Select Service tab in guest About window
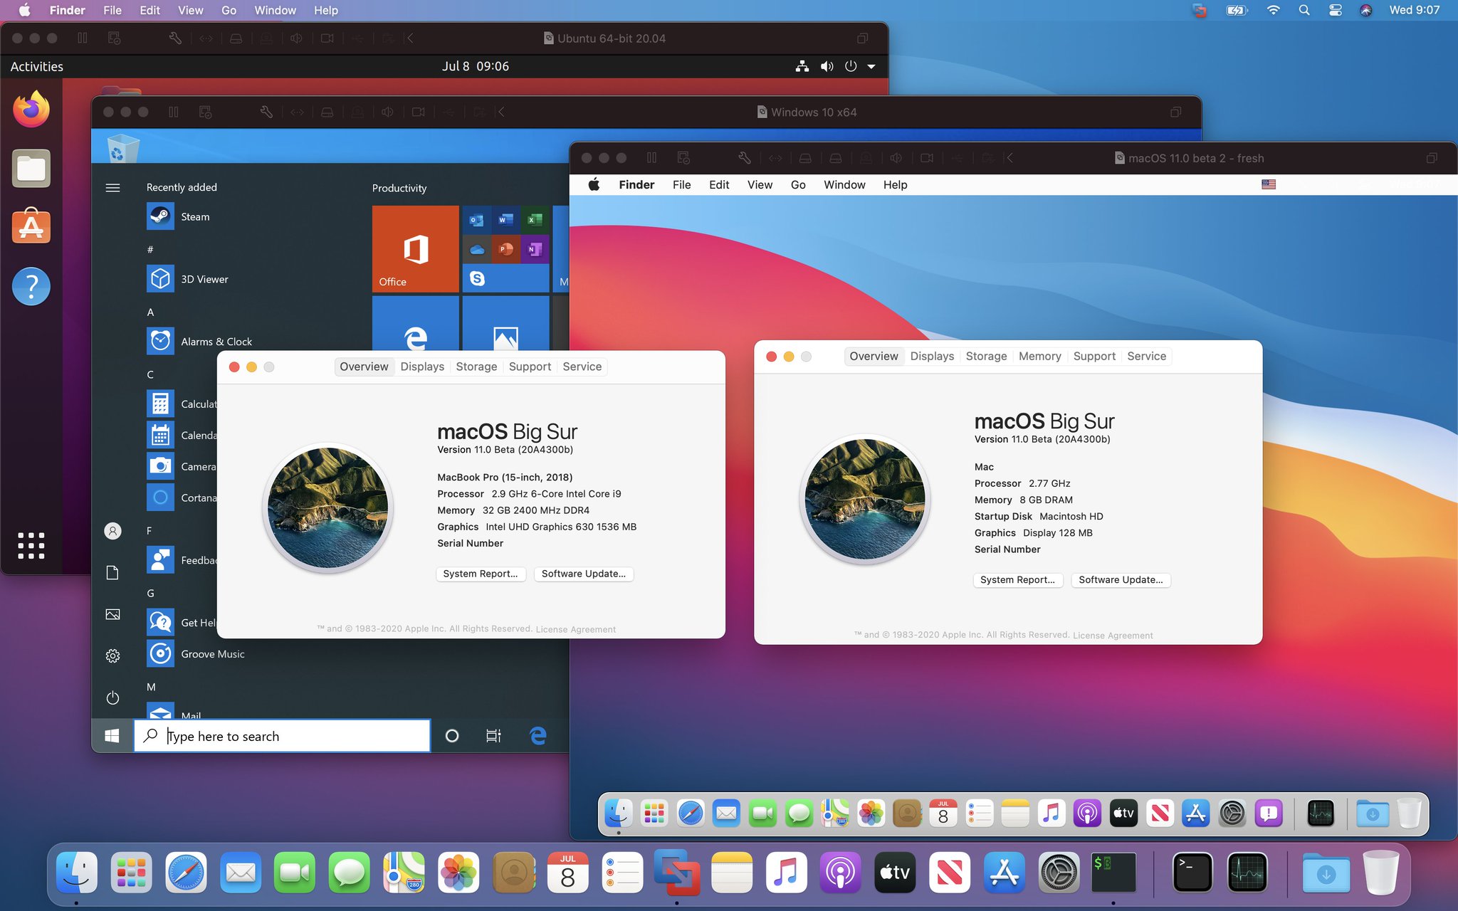Image resolution: width=1458 pixels, height=911 pixels. point(1146,356)
